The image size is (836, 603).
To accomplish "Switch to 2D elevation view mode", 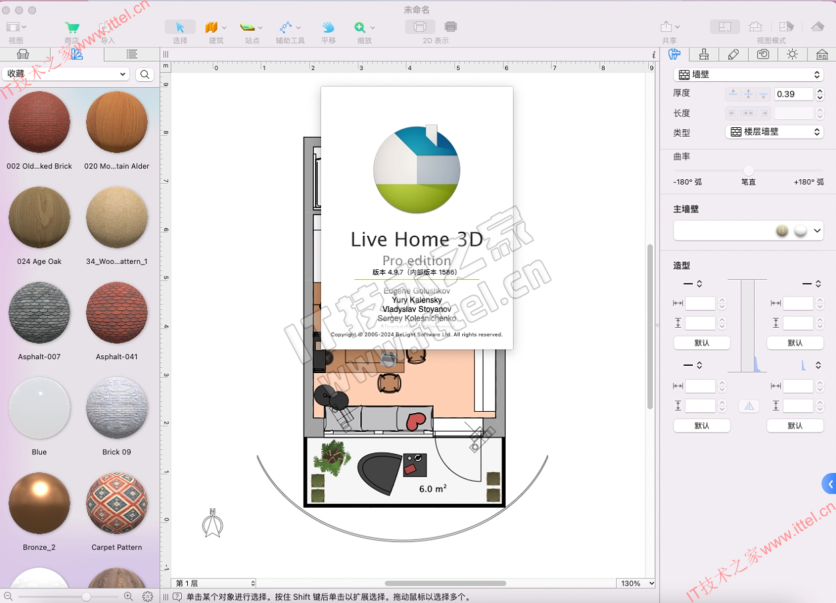I will (x=755, y=27).
